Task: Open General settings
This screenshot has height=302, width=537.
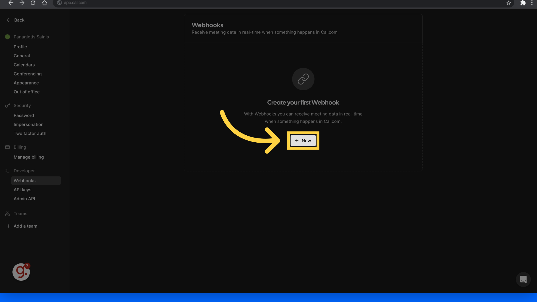Action: click(22, 56)
